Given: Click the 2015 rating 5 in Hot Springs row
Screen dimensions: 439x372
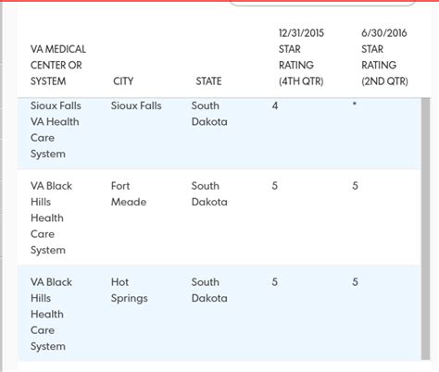Looking at the screenshot, I should (x=274, y=282).
